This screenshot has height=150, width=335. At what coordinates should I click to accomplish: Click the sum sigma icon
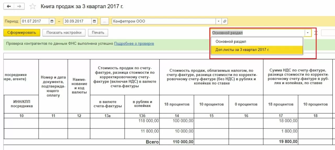316,33
